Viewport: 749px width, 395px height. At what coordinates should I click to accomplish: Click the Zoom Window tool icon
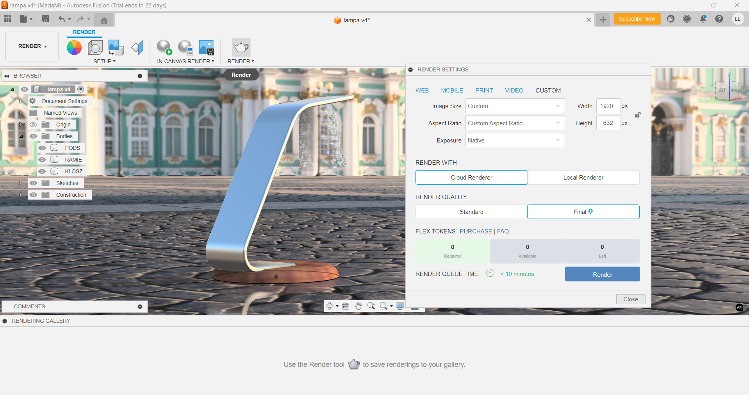384,306
